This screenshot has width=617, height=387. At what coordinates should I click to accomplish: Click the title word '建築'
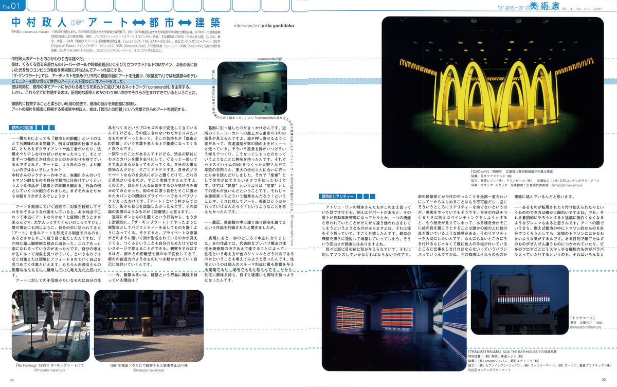click(208, 23)
